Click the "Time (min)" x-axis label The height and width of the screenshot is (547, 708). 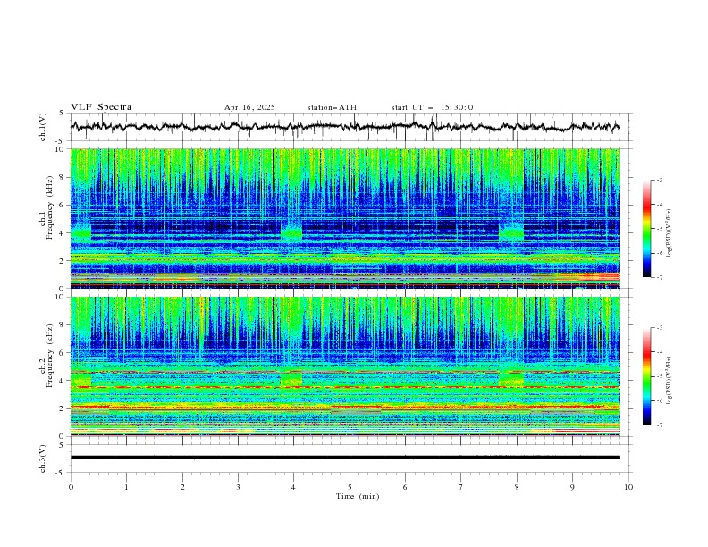tap(358, 496)
